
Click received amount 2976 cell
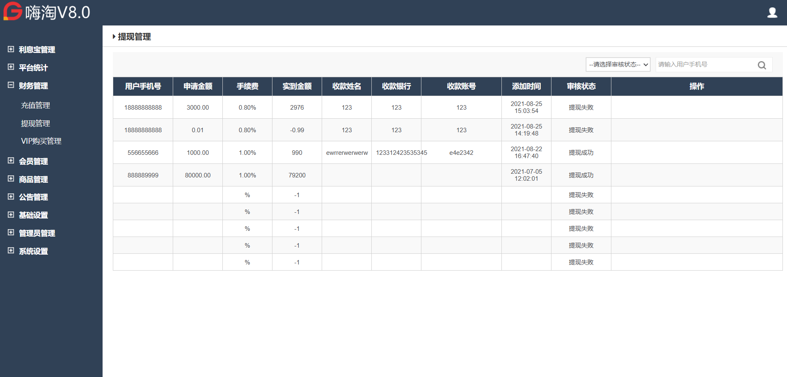pos(297,108)
